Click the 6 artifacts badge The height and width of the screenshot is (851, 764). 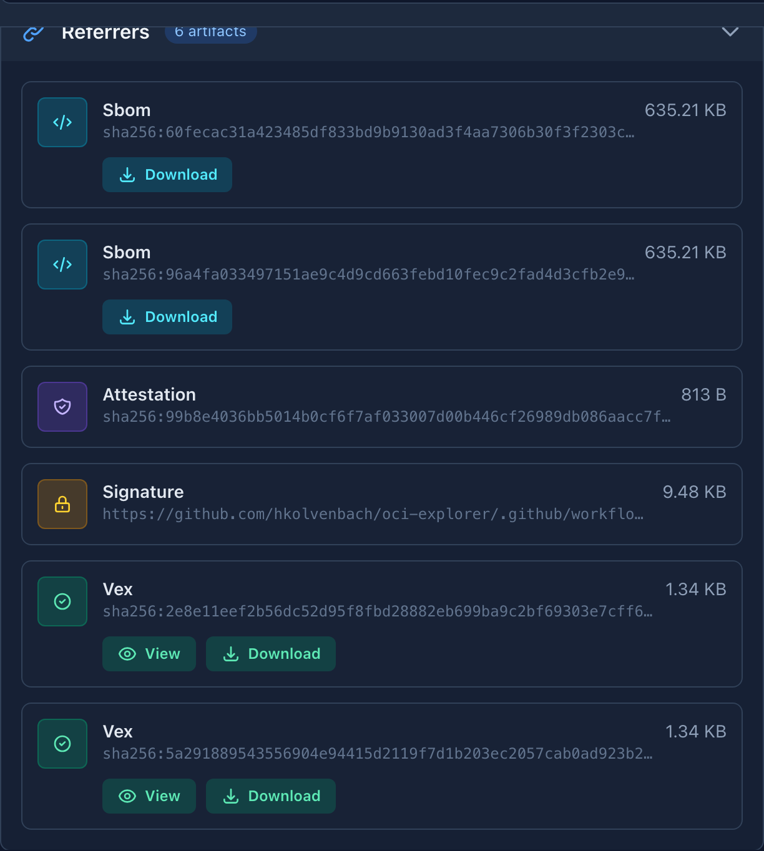coord(211,32)
